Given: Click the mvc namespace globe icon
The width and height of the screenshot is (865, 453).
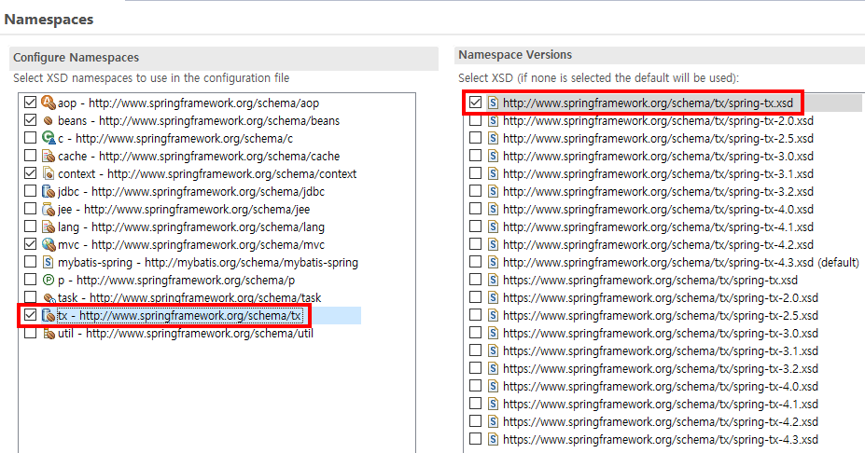Looking at the screenshot, I should tap(49, 244).
